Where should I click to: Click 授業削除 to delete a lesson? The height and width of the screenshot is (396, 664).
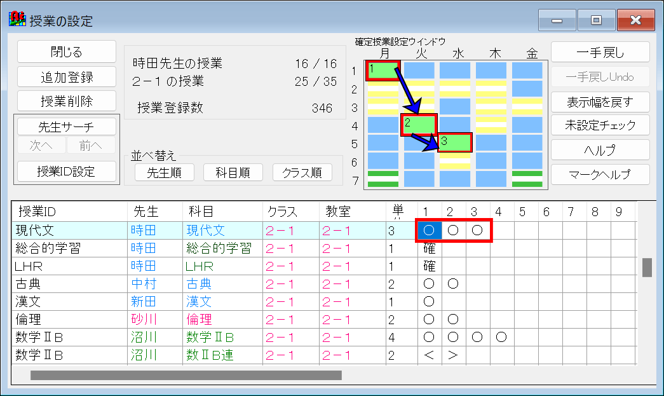(x=66, y=100)
